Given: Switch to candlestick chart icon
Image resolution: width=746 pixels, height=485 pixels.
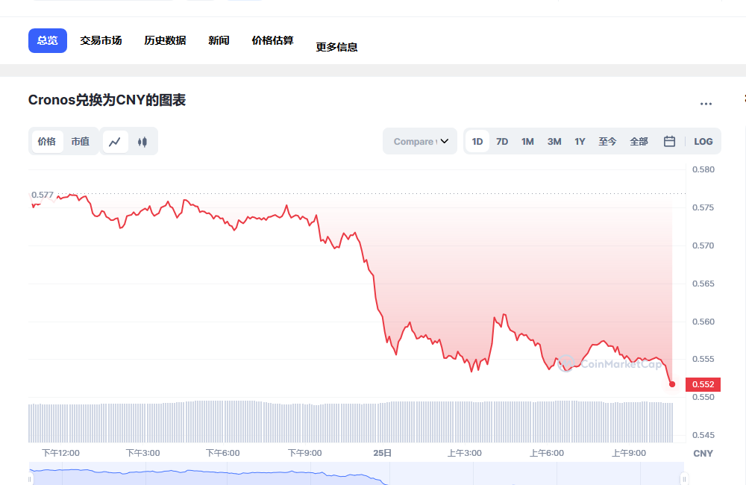Looking at the screenshot, I should (142, 142).
